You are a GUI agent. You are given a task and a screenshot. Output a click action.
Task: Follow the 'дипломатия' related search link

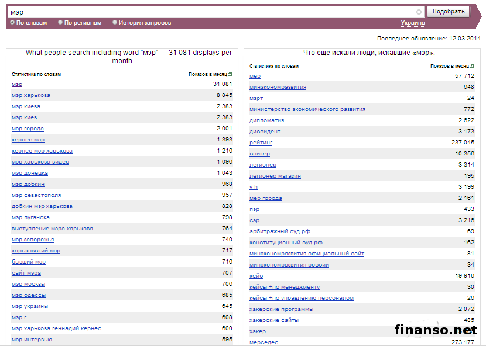pos(267,120)
